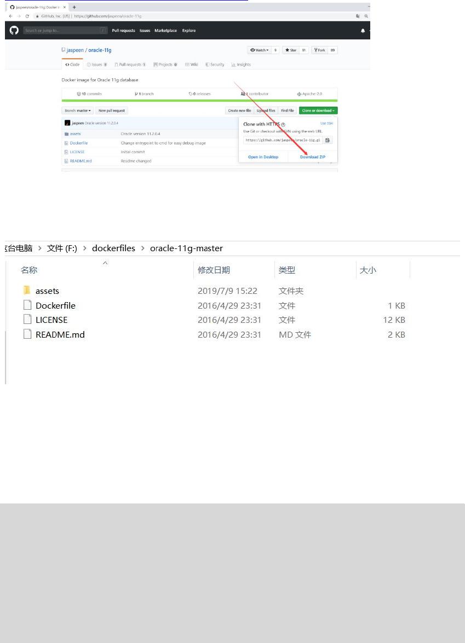Open the Branch: master dropdown
Screen dimensions: 465x643
point(78,111)
